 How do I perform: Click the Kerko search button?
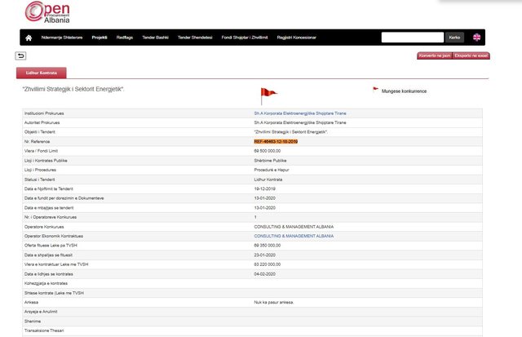click(x=454, y=38)
